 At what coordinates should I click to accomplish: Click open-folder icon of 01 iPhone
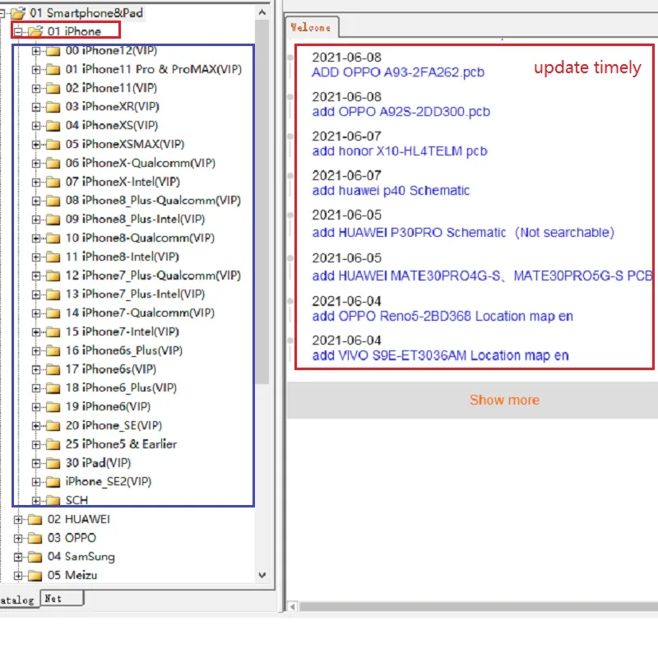pos(35,31)
